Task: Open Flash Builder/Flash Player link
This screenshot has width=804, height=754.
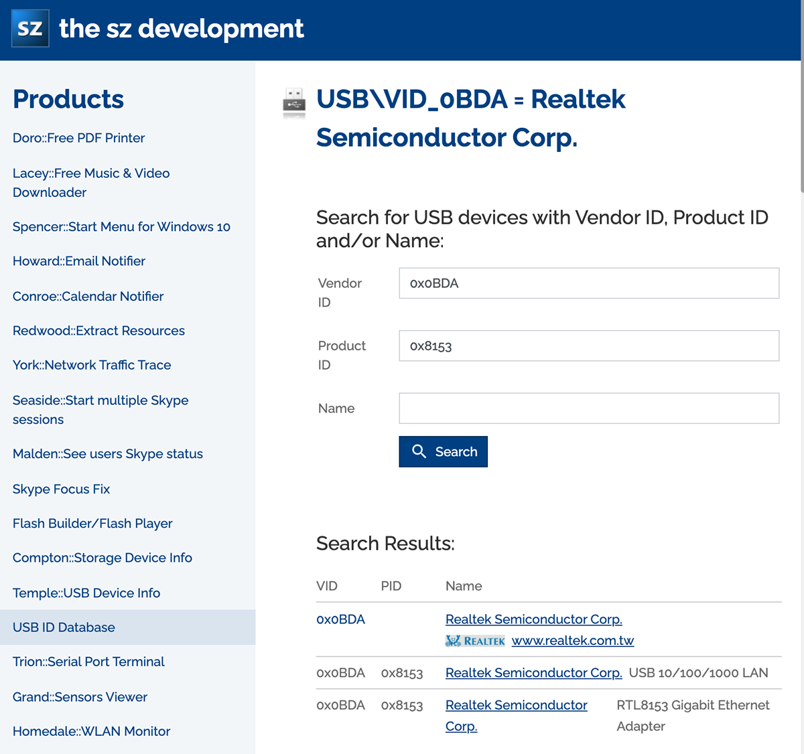Action: [92, 524]
